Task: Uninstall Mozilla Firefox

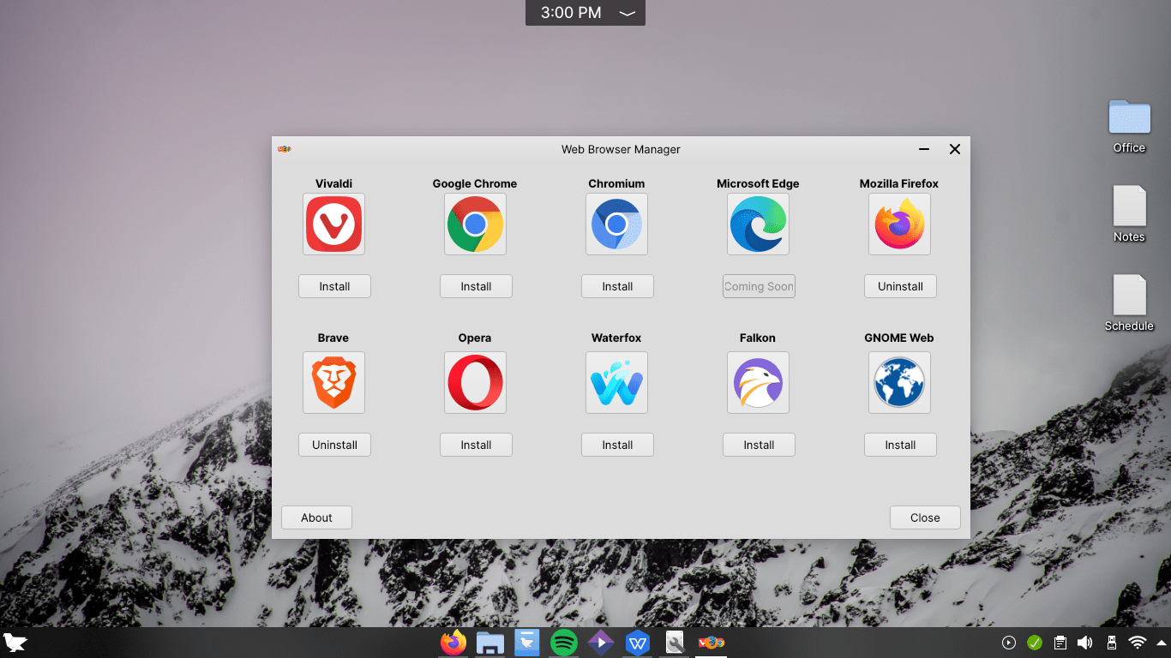Action: click(x=900, y=286)
